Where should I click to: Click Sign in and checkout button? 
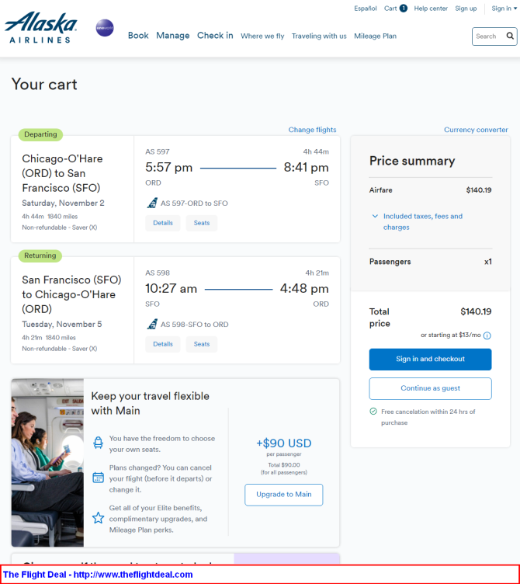point(430,360)
